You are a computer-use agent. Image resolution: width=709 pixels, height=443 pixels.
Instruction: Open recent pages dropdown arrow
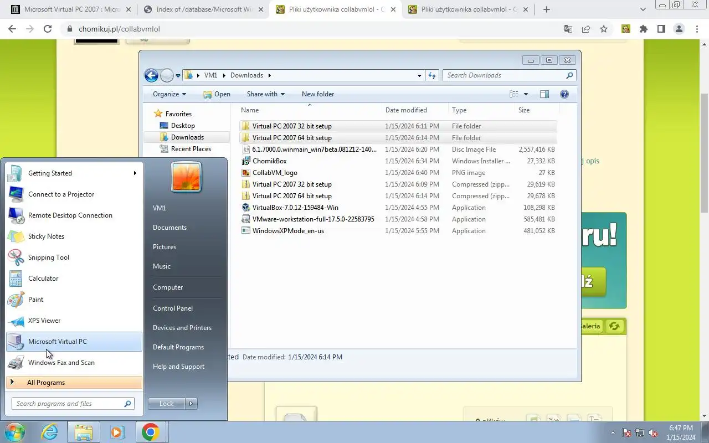click(178, 75)
